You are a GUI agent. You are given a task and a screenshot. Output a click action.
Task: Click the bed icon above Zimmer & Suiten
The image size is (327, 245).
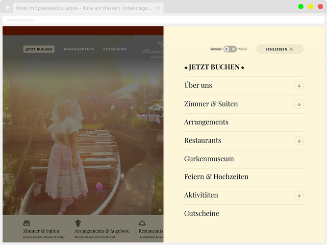pos(27,223)
